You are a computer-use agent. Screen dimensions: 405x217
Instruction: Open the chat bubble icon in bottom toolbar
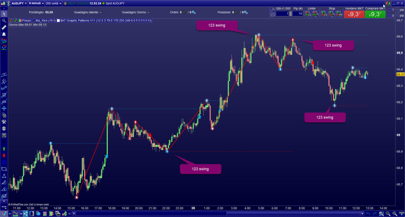pyautogui.click(x=39, y=214)
